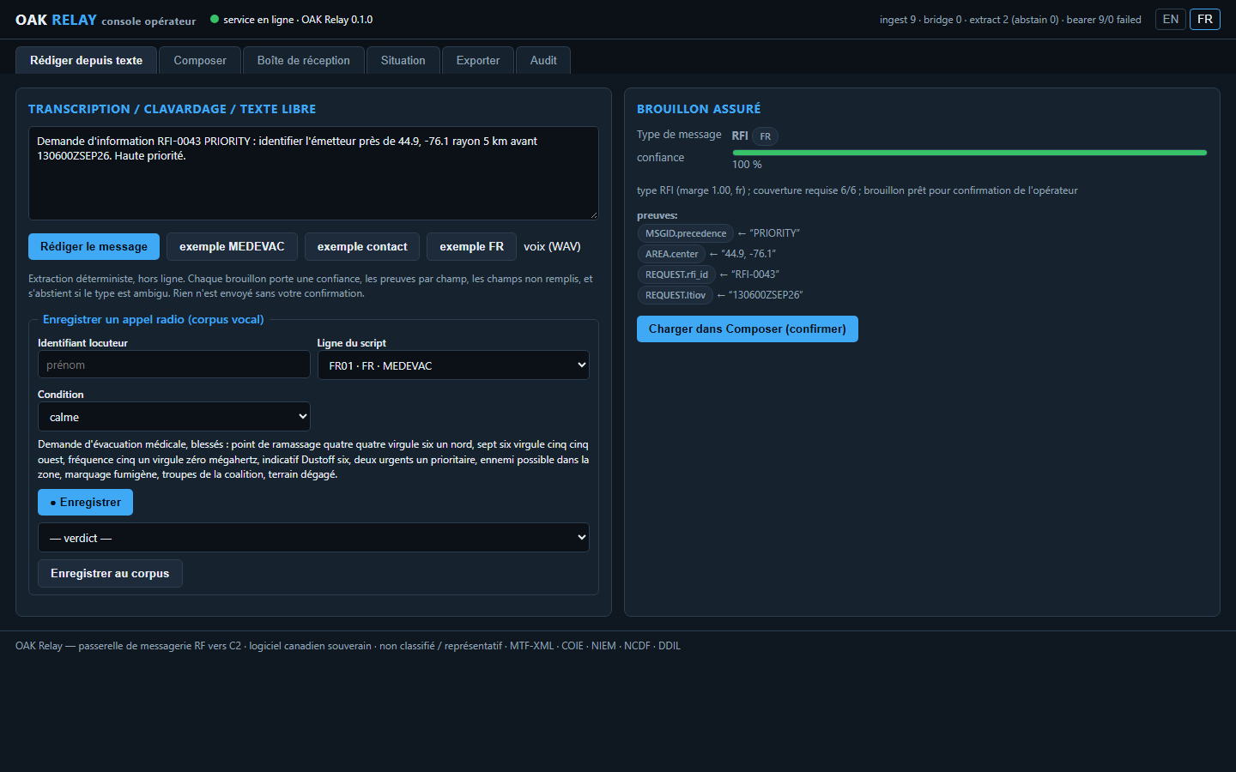Image resolution: width=1236 pixels, height=772 pixels.
Task: Click the REQUEST.rfi_id evidence chip
Action: tap(676, 274)
